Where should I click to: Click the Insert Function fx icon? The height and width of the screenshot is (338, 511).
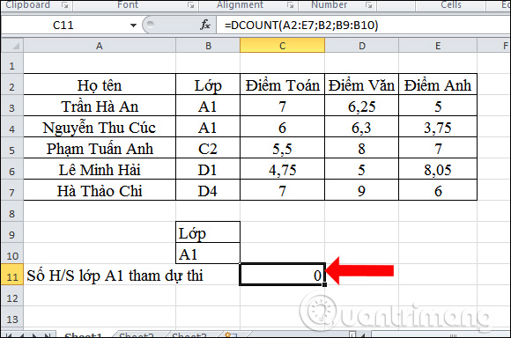click(205, 25)
